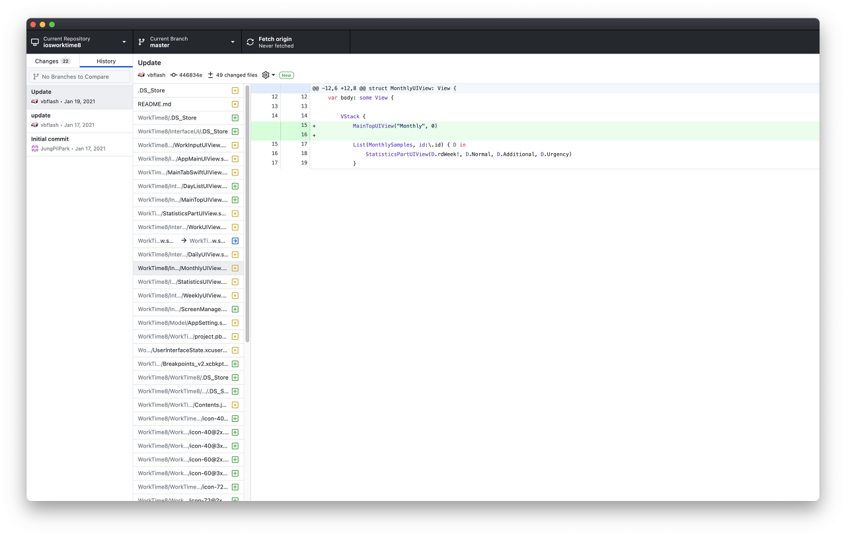Viewport: 846px width, 536px height.
Task: Select the Update commit from Jan 19
Action: point(79,97)
